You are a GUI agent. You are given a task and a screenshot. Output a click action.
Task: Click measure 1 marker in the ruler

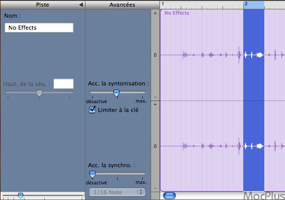click(163, 4)
